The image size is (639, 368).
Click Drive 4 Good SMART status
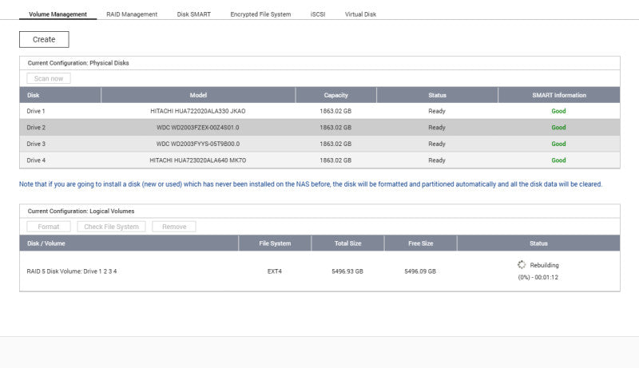558,160
